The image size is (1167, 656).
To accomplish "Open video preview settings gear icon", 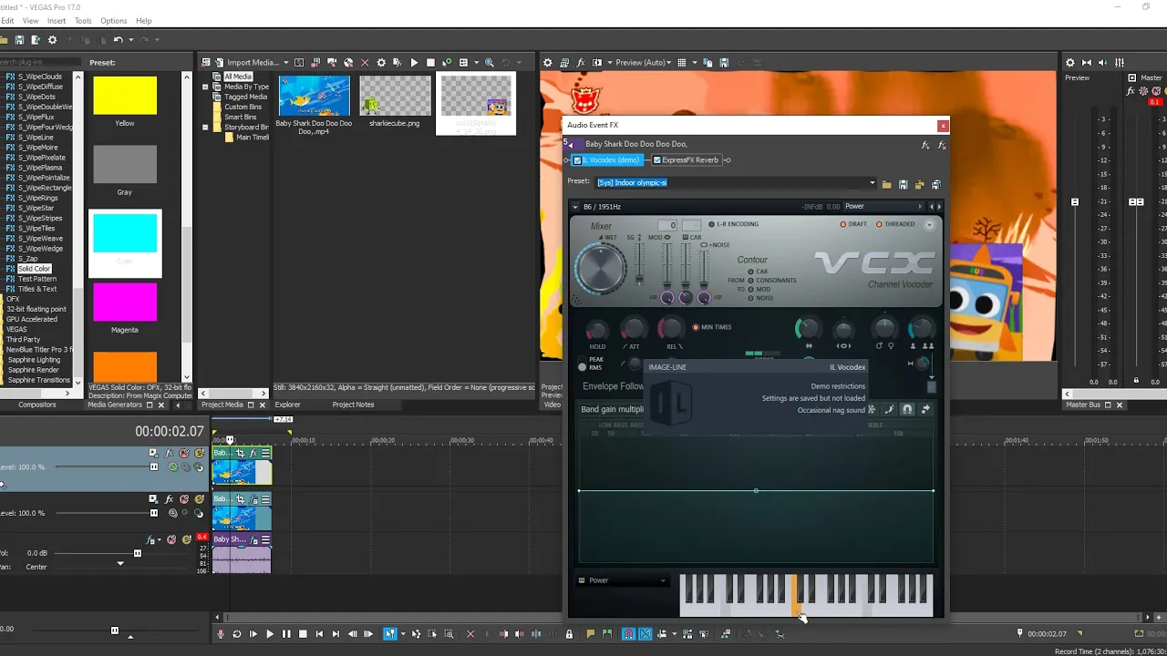I will pyautogui.click(x=547, y=63).
